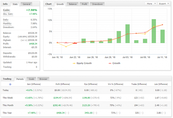Select the Withdrawals value $0.00
Image resolution: width=173 pixels, height=118 pixels.
pos(34,57)
